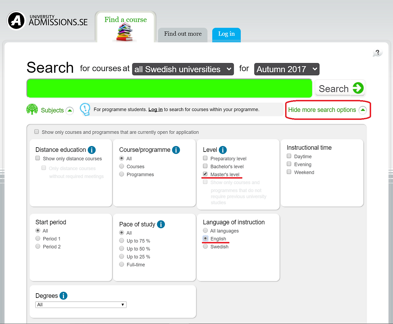
Task: Click the green Subjects tree icon
Action: (32, 109)
